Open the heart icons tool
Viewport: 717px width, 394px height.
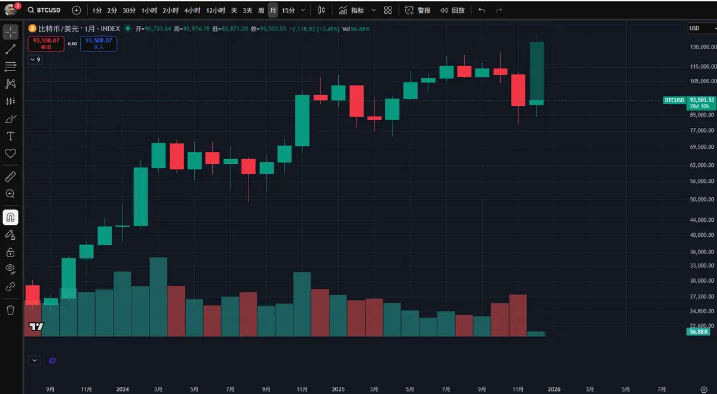point(10,153)
